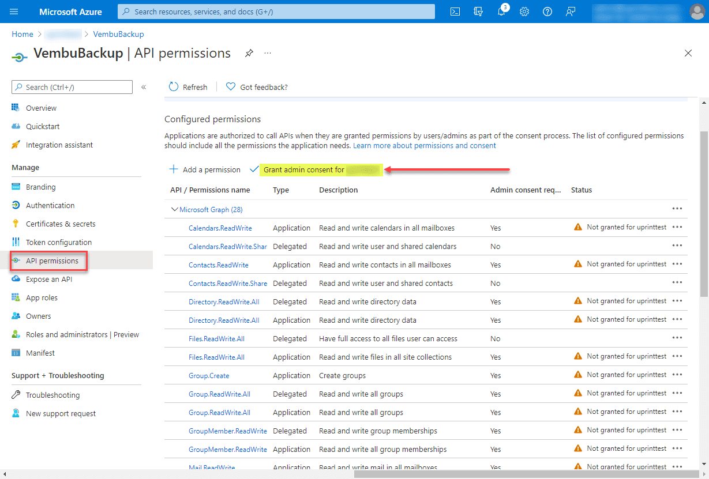
Task: Open the Directory.ReadWrite.All Delegated permission
Action: 223,301
